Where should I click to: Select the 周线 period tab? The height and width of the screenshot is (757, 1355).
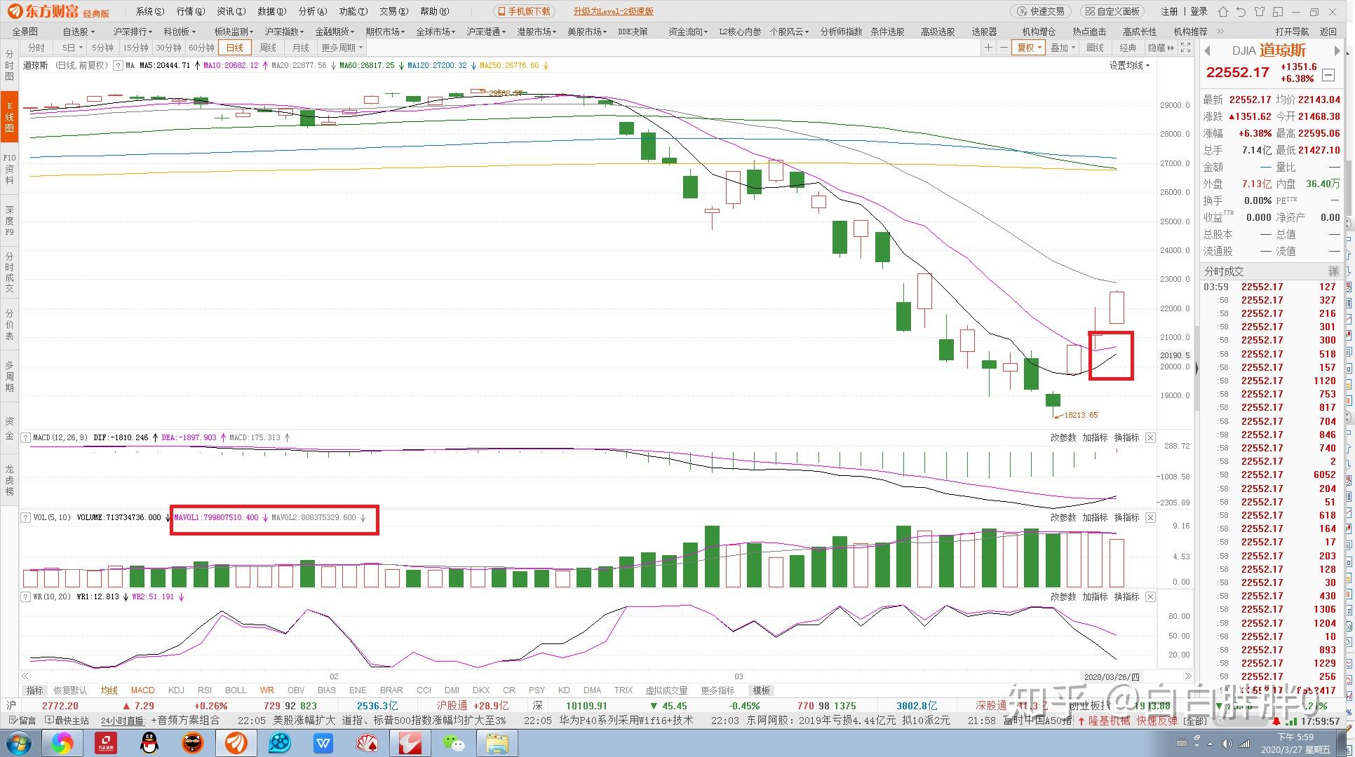coord(268,48)
